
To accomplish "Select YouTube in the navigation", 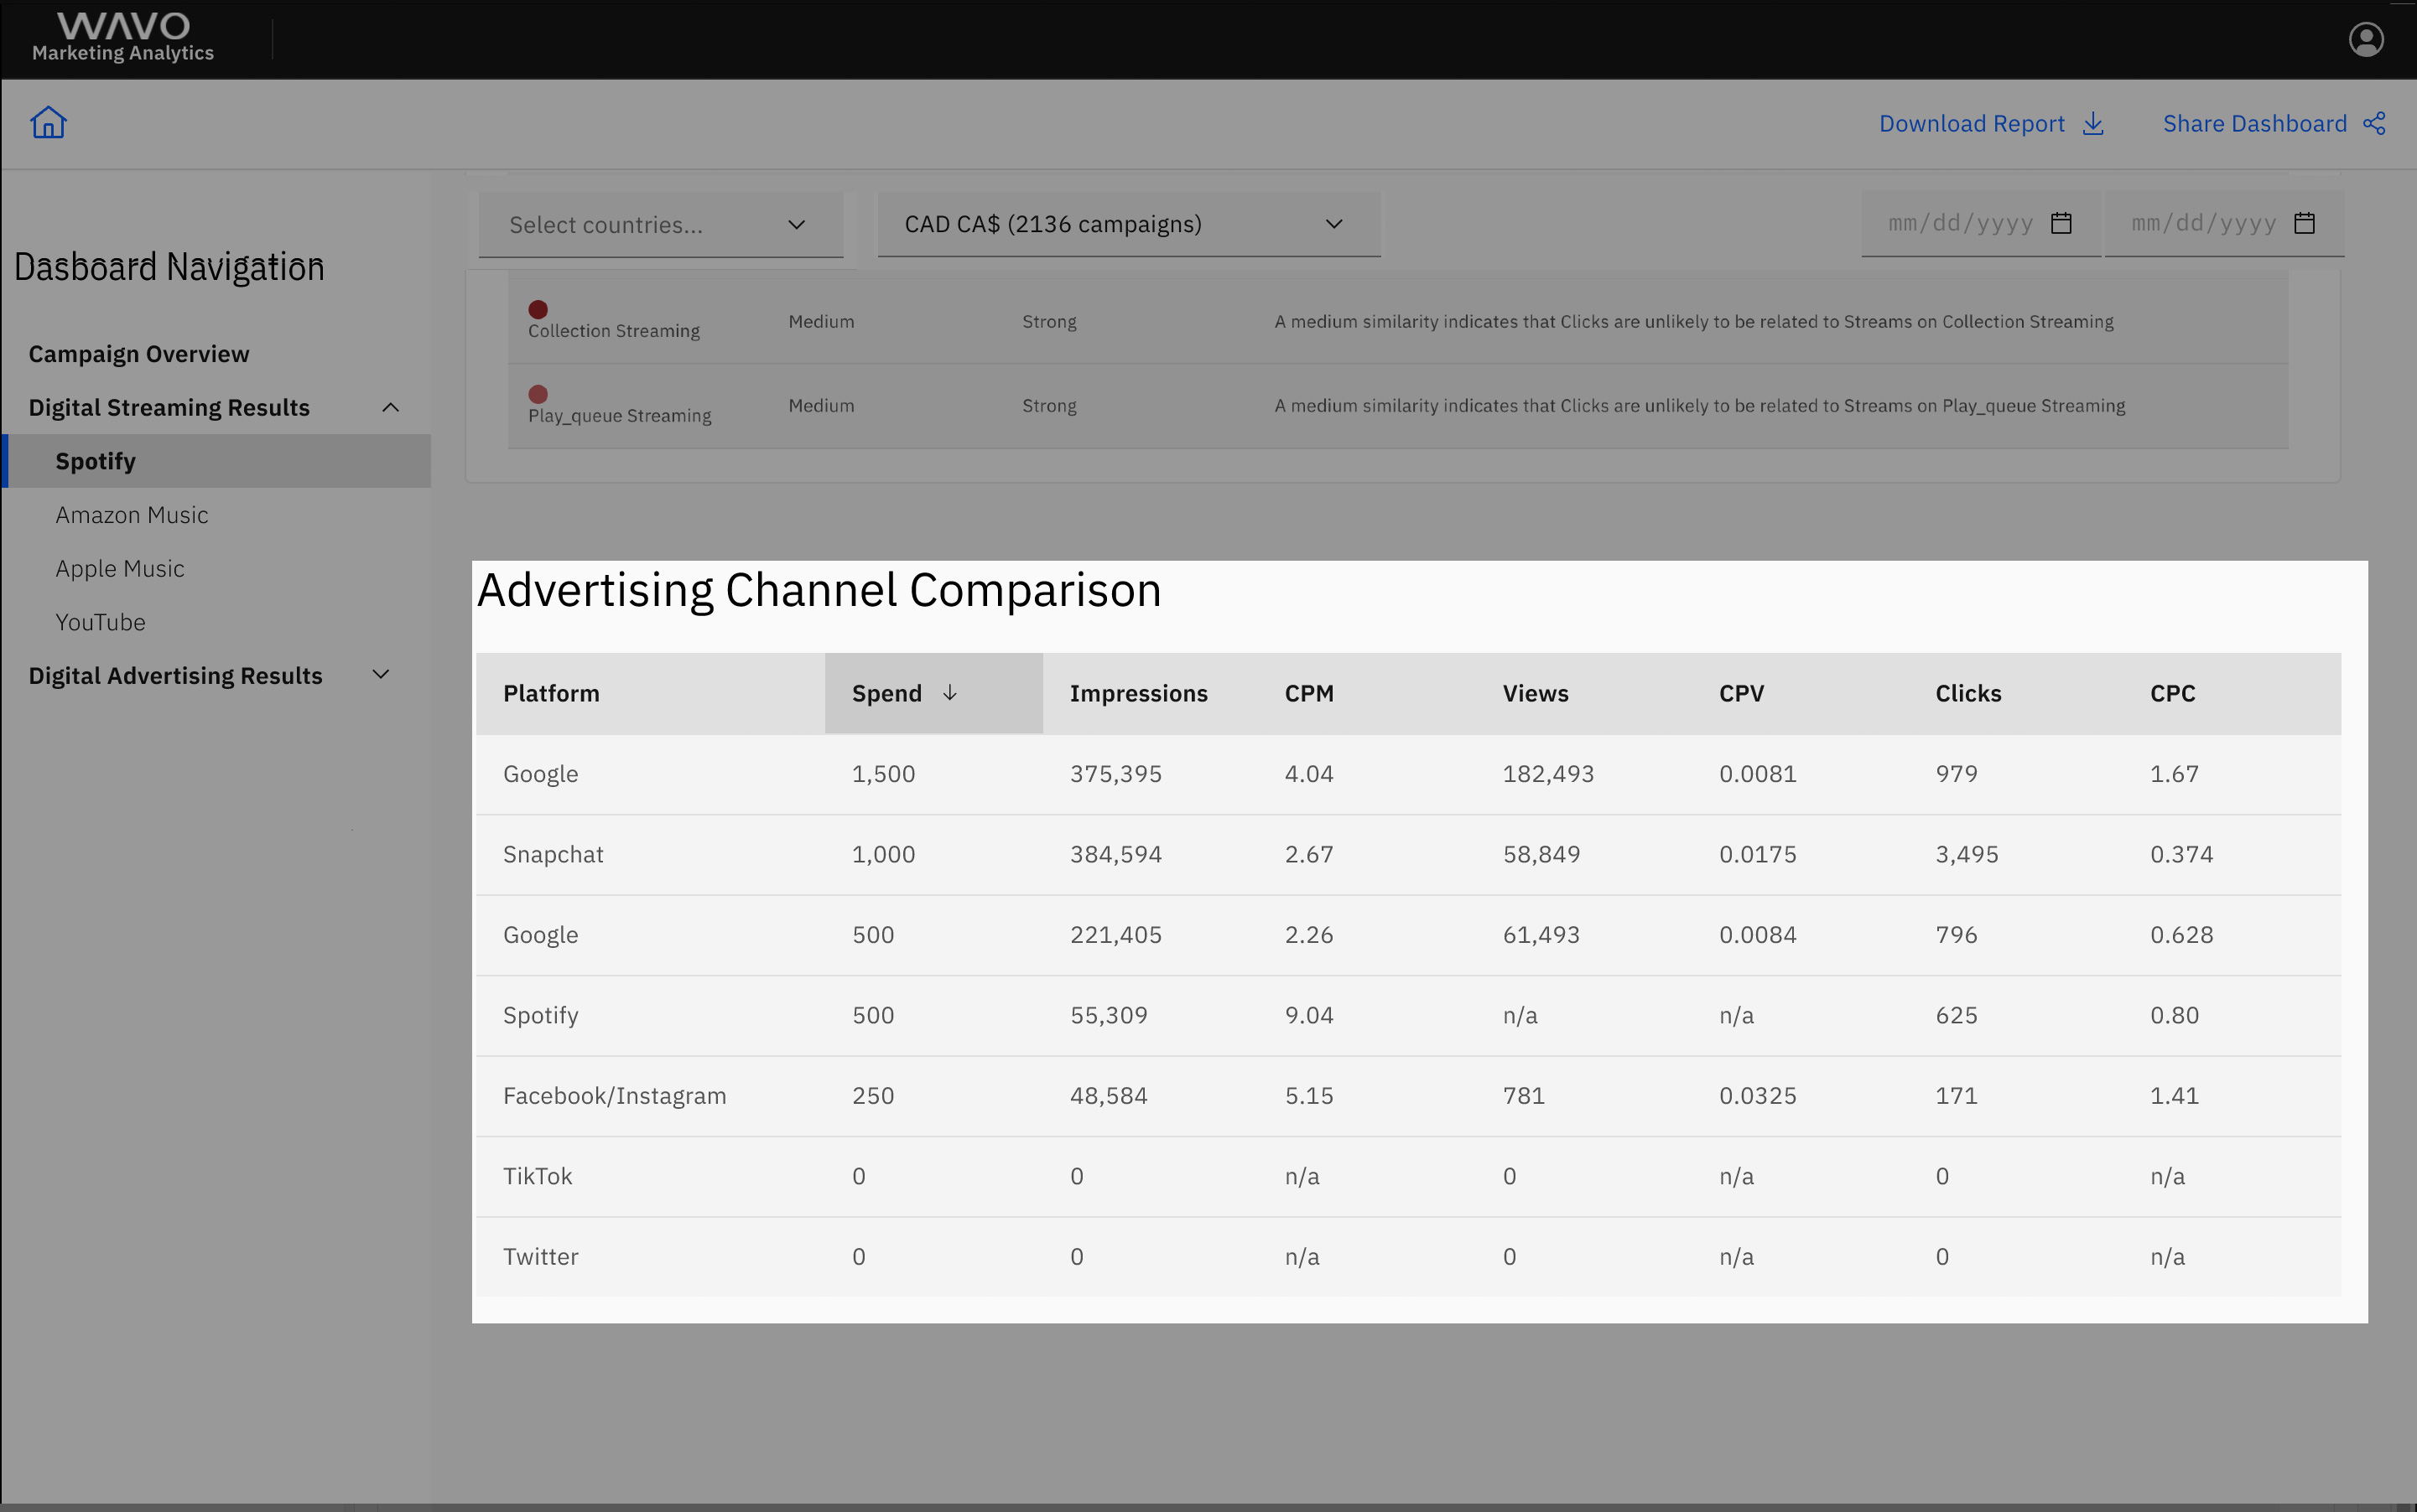I will tap(100, 622).
